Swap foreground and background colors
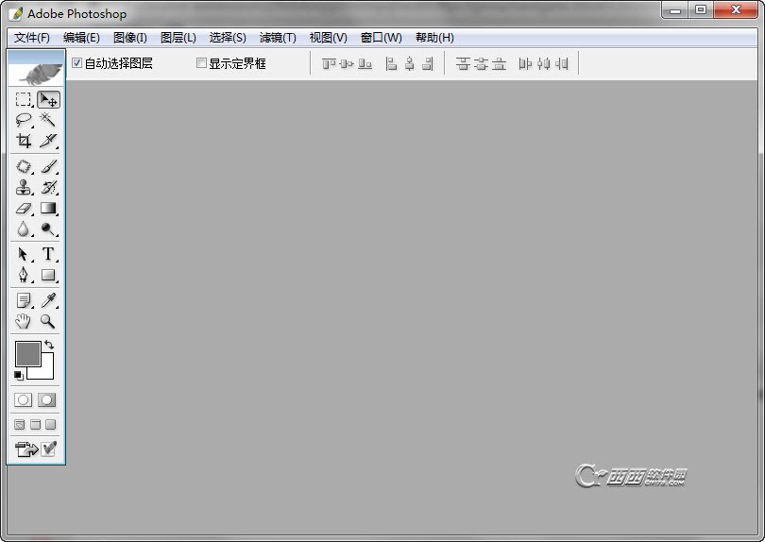The height and width of the screenshot is (542, 765). point(49,345)
